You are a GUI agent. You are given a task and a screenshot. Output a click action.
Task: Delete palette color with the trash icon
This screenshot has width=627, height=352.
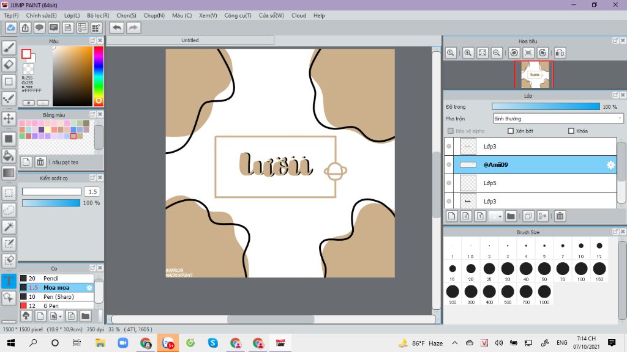pos(40,161)
